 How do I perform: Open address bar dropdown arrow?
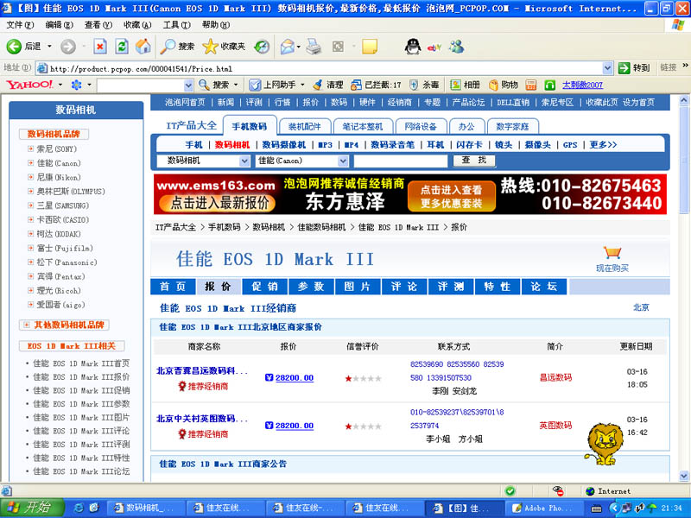tap(608, 68)
